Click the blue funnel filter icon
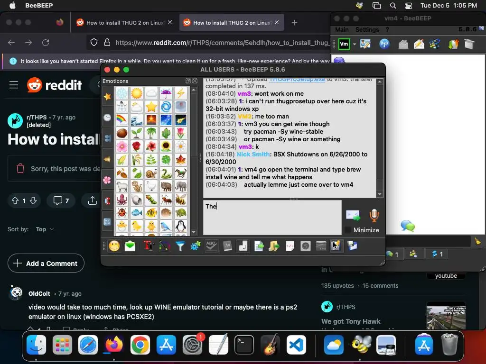Image resolution: width=486 pixels, height=364 pixels. click(x=180, y=246)
